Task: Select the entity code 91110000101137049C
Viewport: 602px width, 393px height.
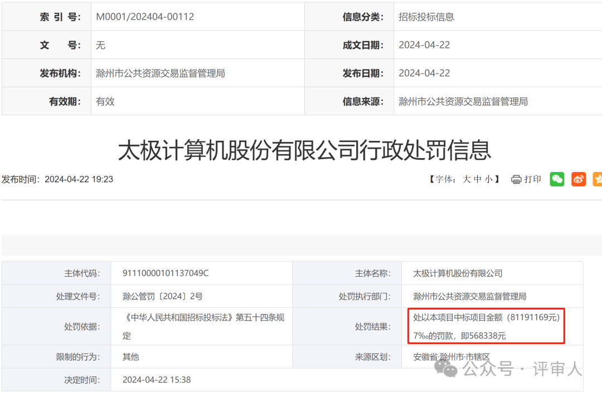Action: point(166,273)
